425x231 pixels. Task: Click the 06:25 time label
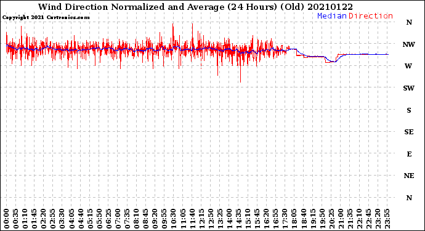(x=108, y=219)
